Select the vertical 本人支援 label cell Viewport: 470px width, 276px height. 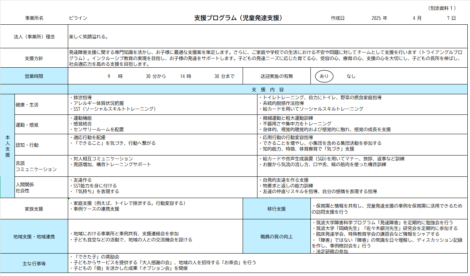(x=7, y=146)
